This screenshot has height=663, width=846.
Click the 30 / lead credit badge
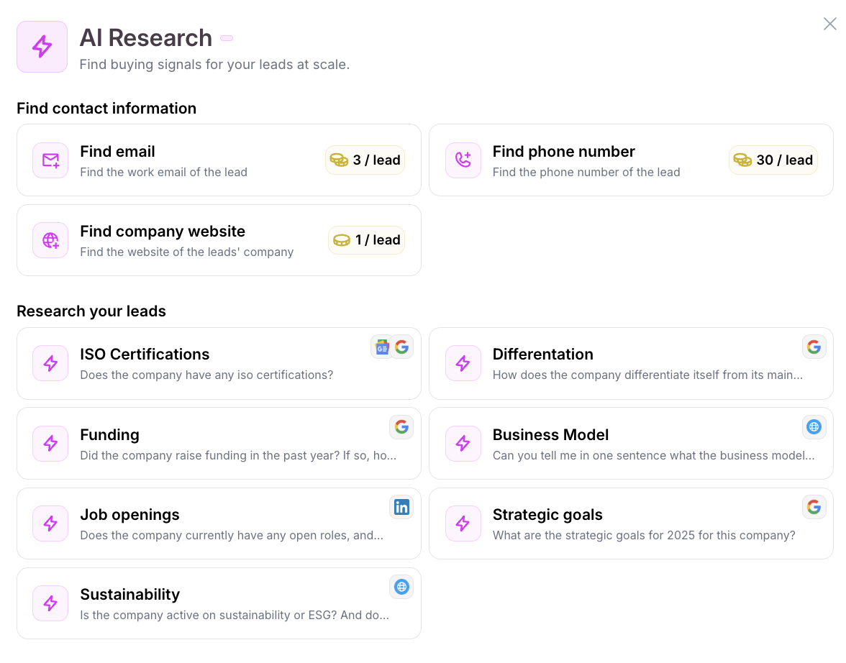(773, 160)
